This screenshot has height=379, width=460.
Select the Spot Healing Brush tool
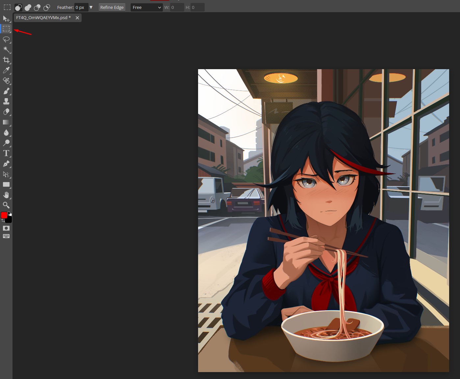(6, 81)
